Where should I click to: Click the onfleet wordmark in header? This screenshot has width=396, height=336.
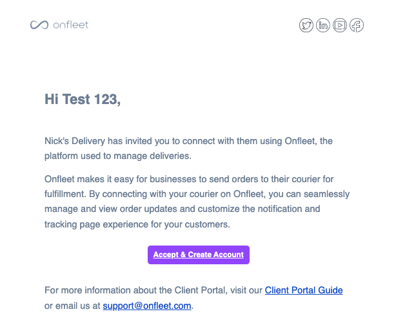(x=71, y=25)
